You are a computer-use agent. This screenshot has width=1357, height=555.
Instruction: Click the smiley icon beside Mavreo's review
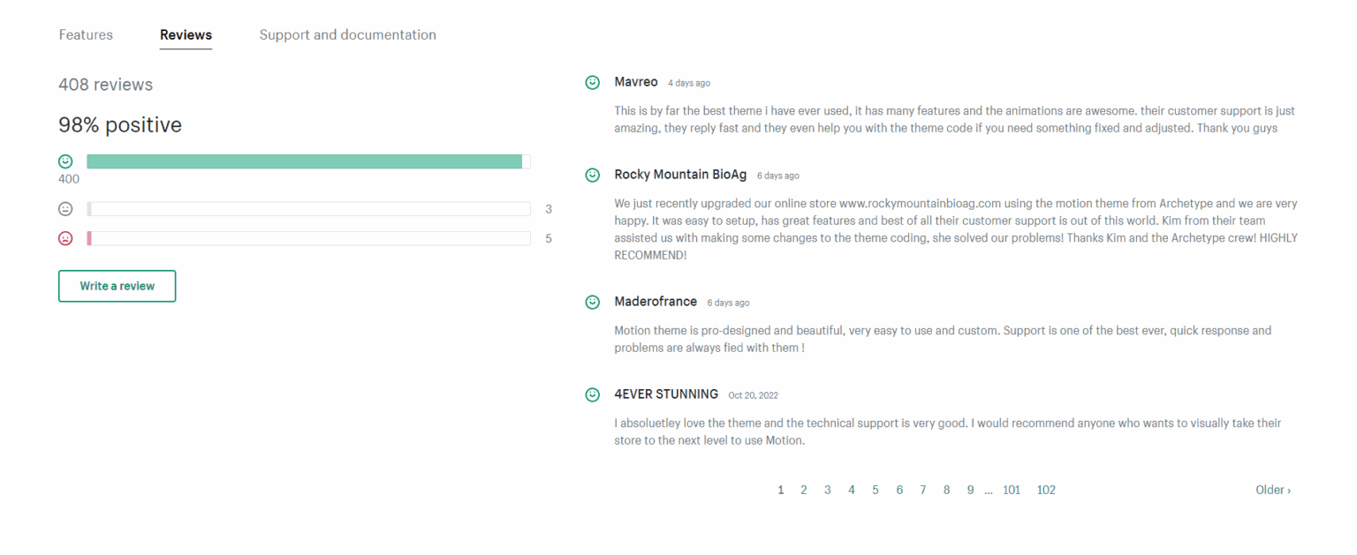(x=592, y=82)
